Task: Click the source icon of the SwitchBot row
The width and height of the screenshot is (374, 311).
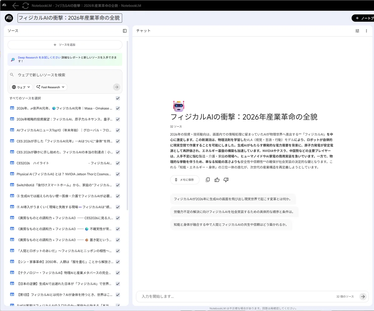Action: (x=12, y=185)
